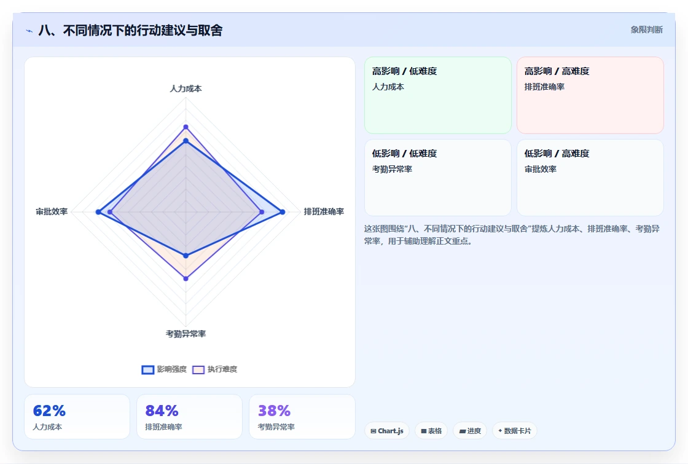The width and height of the screenshot is (688, 464).
Task: Select the Chart.js chip label
Action: tap(391, 431)
